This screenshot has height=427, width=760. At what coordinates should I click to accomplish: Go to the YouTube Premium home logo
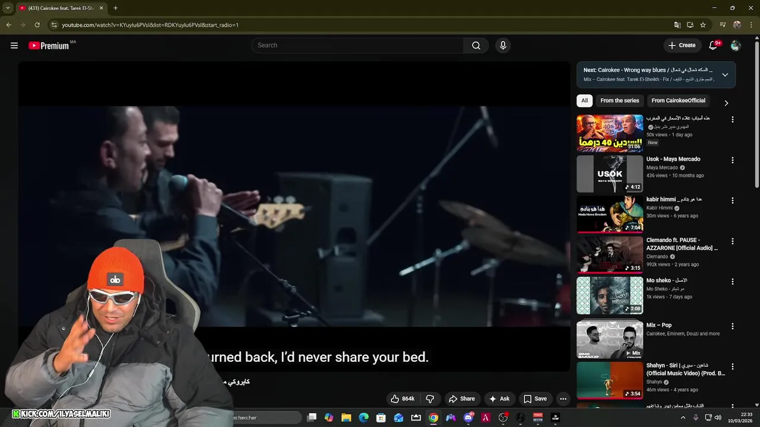click(x=49, y=46)
